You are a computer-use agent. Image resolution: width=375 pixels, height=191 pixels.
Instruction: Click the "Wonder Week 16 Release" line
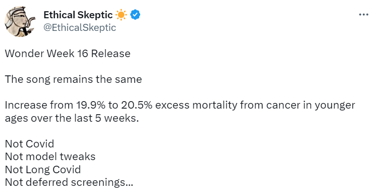point(67,53)
